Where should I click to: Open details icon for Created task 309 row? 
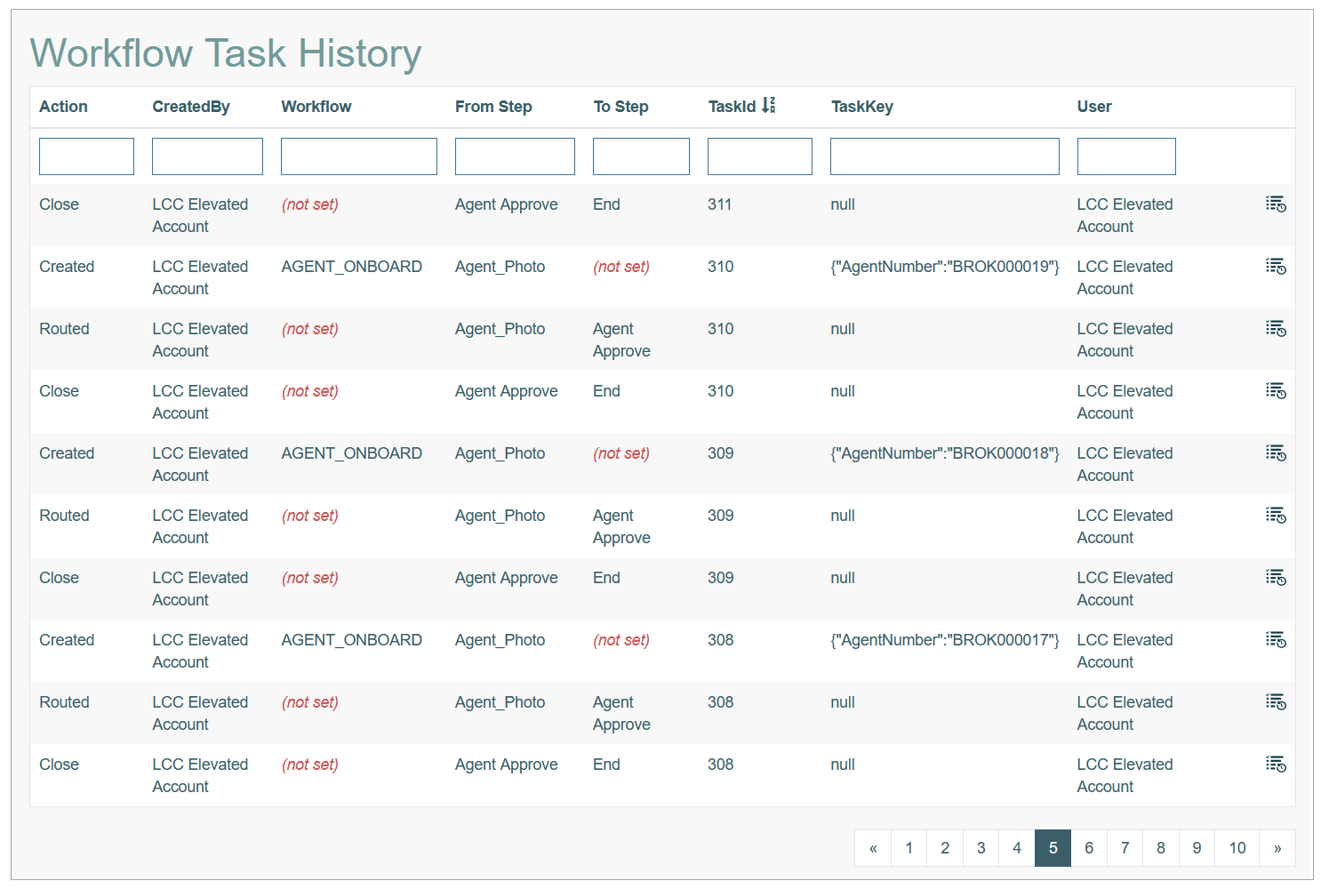pyautogui.click(x=1276, y=453)
